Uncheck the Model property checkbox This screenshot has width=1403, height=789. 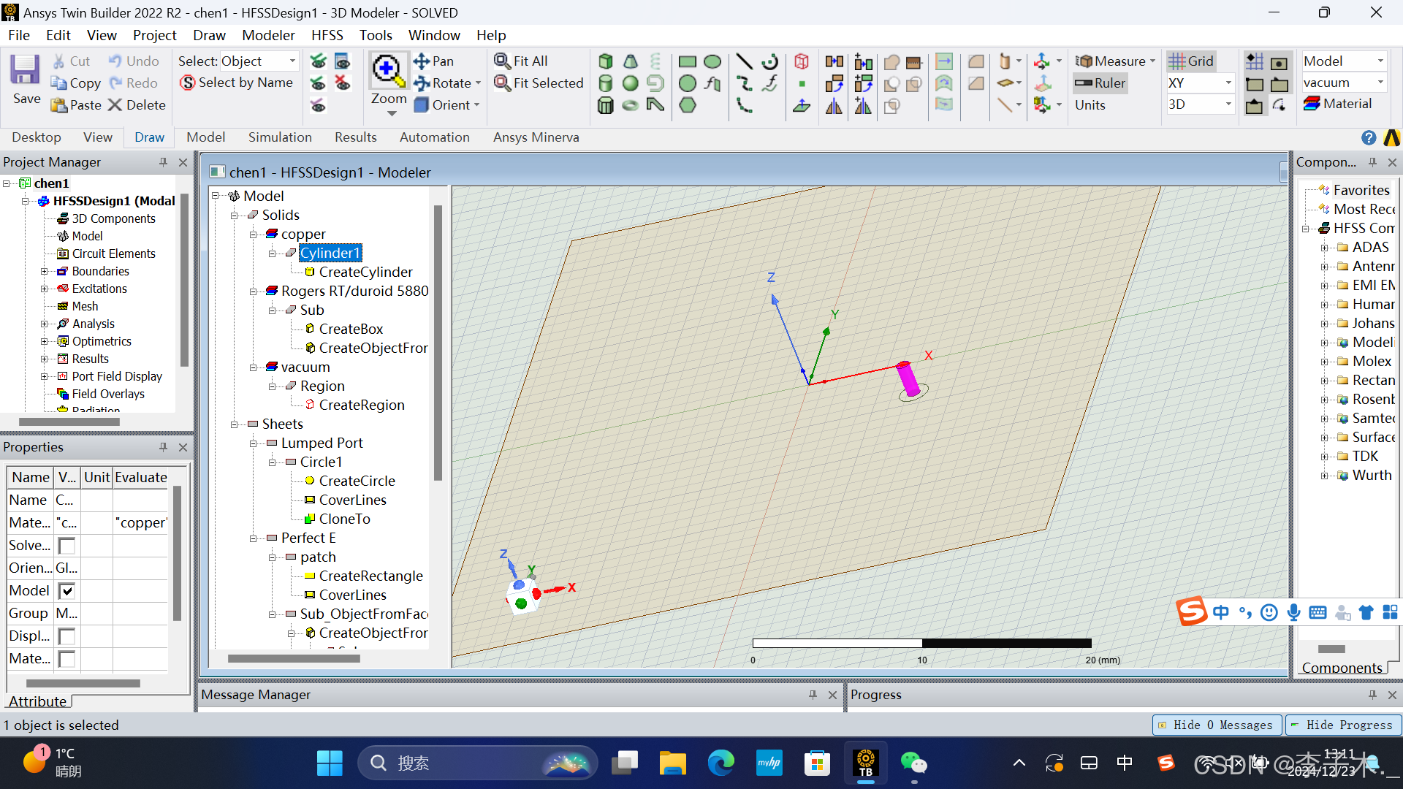[66, 591]
